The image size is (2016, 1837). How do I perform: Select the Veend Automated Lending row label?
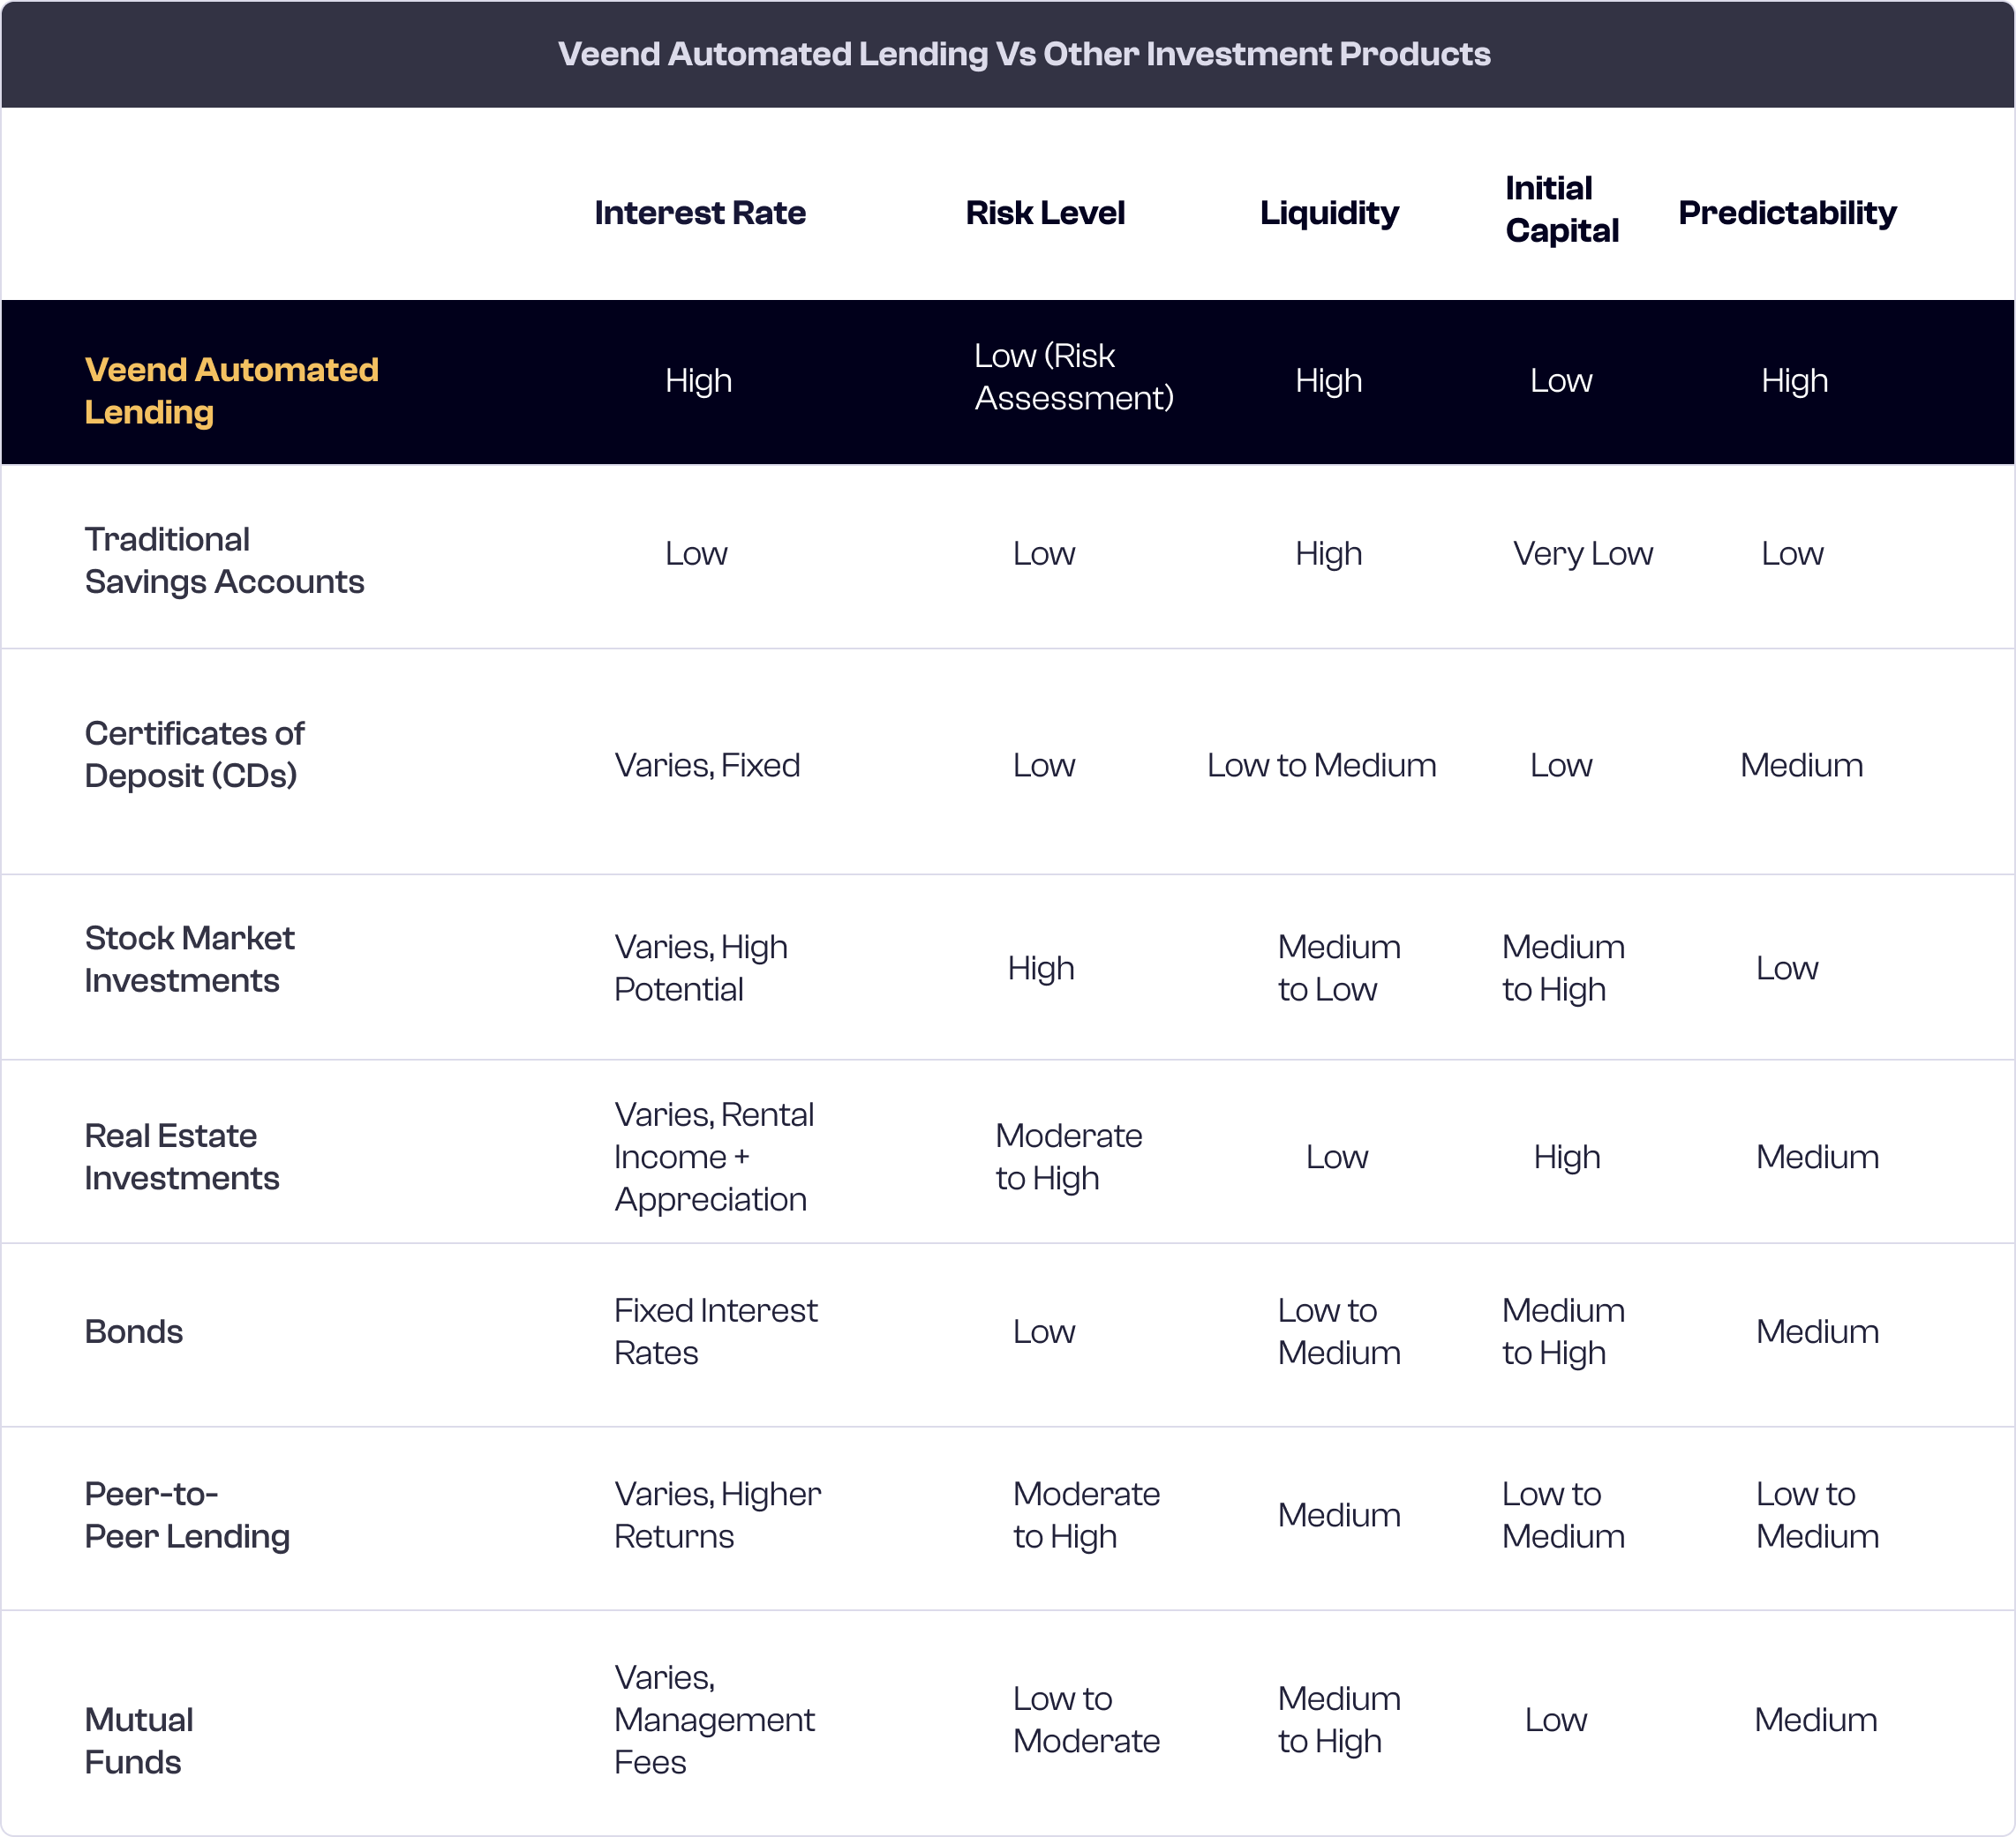(x=231, y=391)
